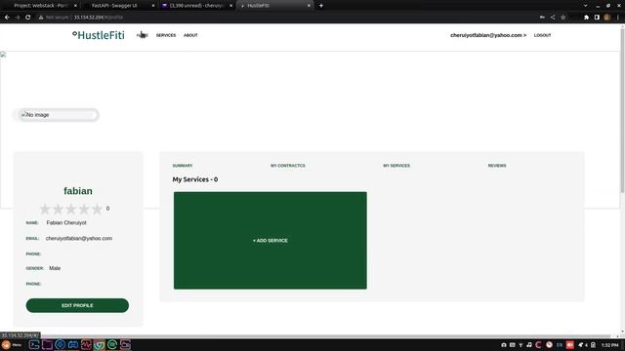625x351 pixels.
Task: Open the browser profile avatar
Action: [607, 18]
